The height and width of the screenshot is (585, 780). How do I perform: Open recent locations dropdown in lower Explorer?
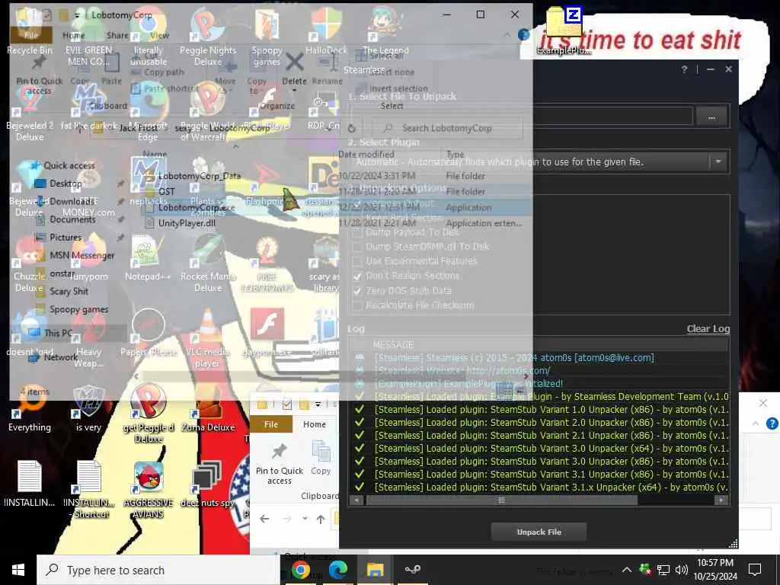(305, 519)
